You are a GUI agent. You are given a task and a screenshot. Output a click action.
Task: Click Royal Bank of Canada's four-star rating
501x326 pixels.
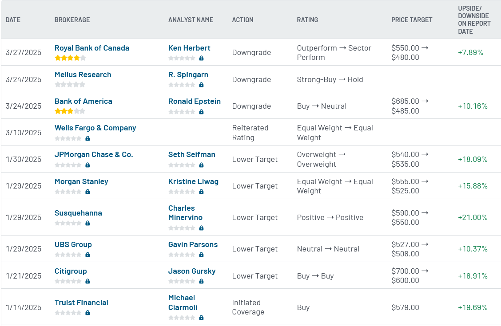[x=70, y=58]
